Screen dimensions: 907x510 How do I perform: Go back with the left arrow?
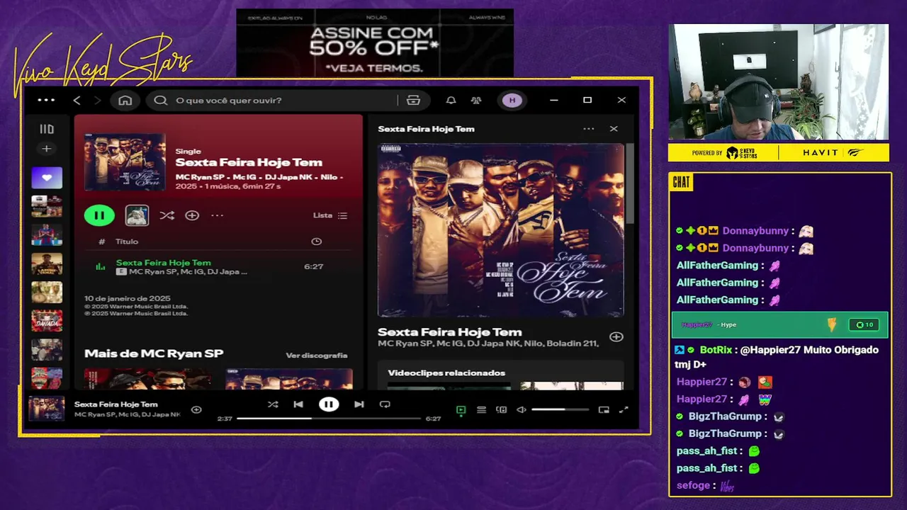pos(77,101)
